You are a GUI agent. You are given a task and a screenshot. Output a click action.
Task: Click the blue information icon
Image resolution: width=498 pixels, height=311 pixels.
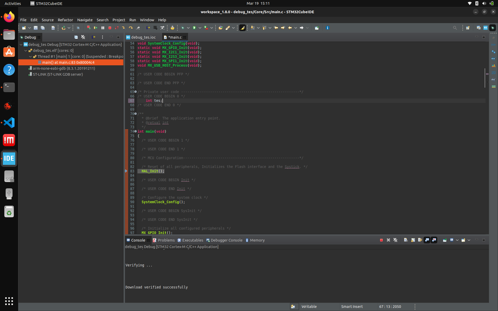(328, 28)
